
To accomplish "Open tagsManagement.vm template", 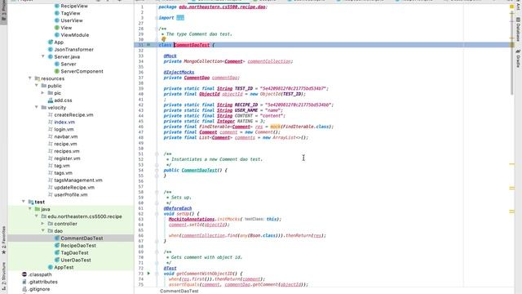I will point(78,180).
